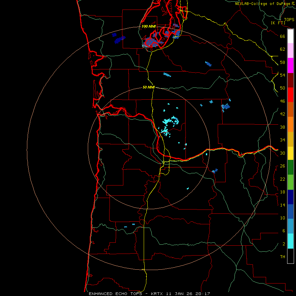The image size is (296, 296).
Task: Click the dark green 26-30 kft swatch
Action: pos(290,167)
